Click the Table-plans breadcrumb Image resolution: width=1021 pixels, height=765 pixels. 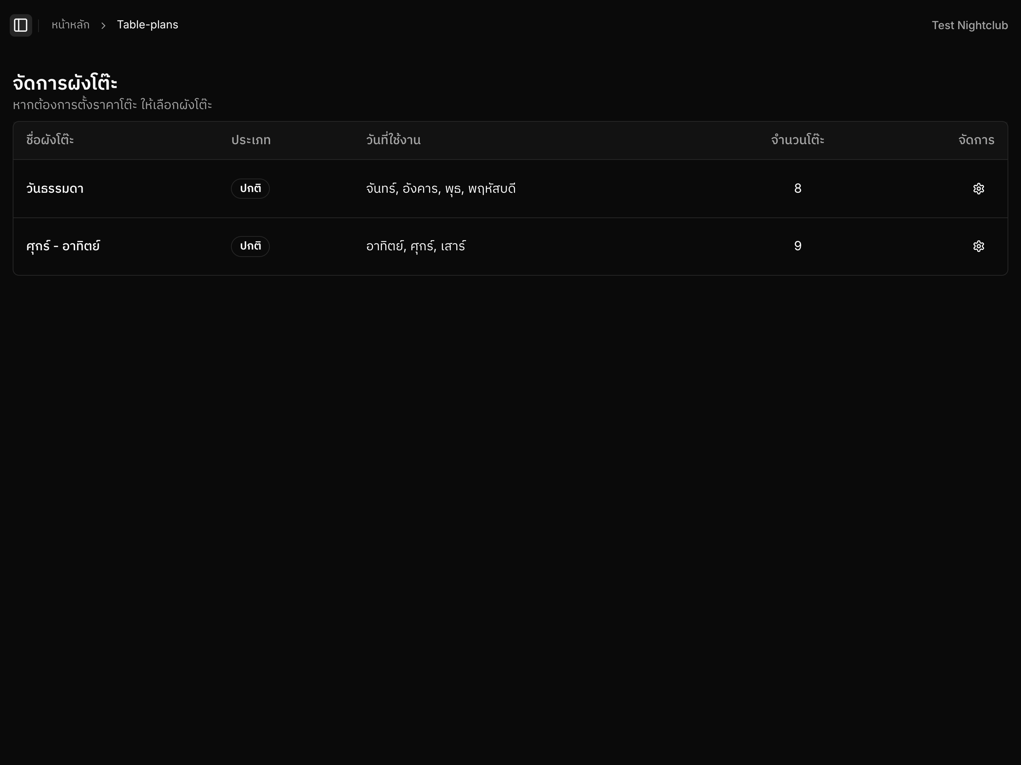coord(147,25)
